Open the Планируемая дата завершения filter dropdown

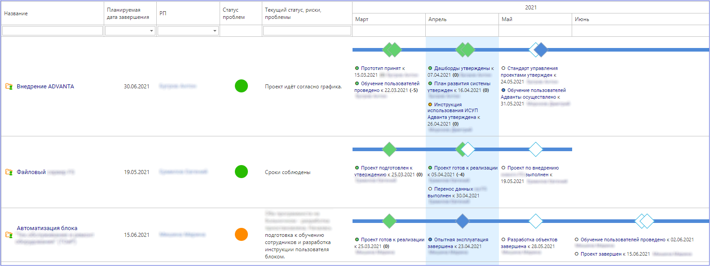click(x=151, y=31)
